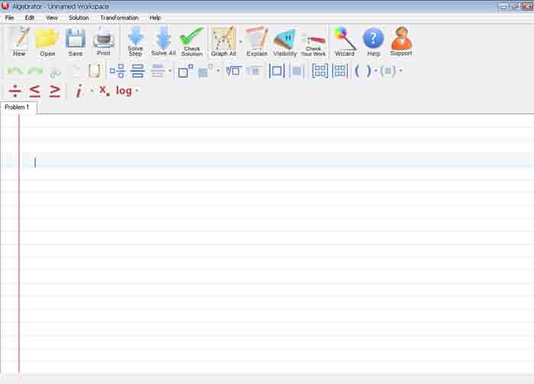
Task: Open exponent options dropdown arrow
Action: pos(218,71)
